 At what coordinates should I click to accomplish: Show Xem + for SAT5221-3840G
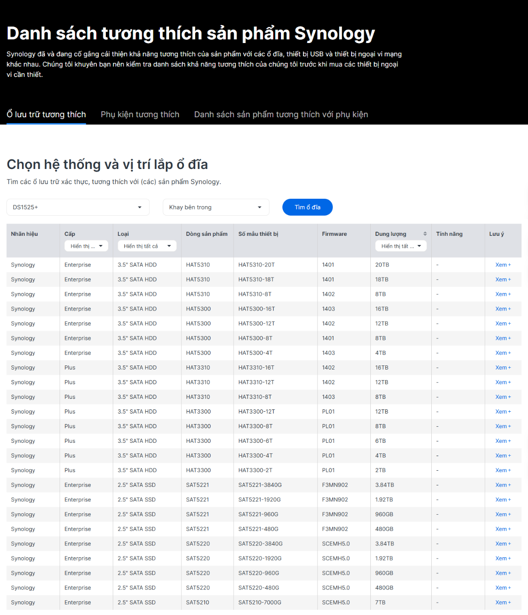point(503,484)
